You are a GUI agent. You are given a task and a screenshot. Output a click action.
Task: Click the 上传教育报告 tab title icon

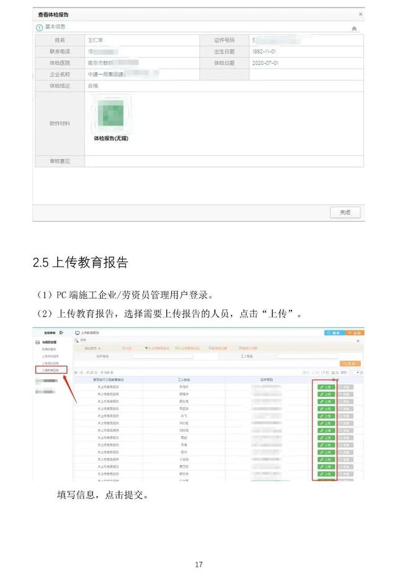78,333
